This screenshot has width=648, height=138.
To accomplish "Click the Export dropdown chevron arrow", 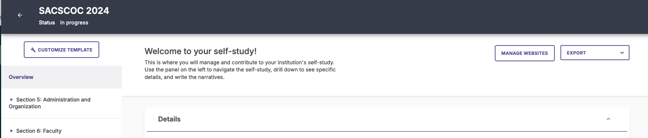I will [x=622, y=53].
